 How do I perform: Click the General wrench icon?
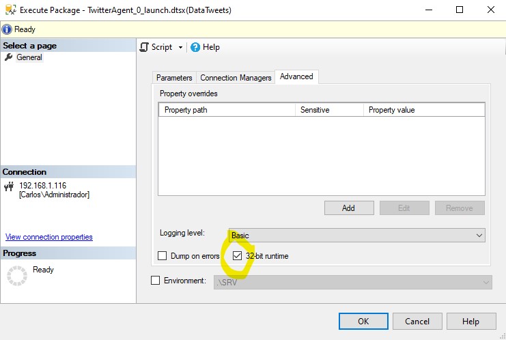pyautogui.click(x=8, y=57)
